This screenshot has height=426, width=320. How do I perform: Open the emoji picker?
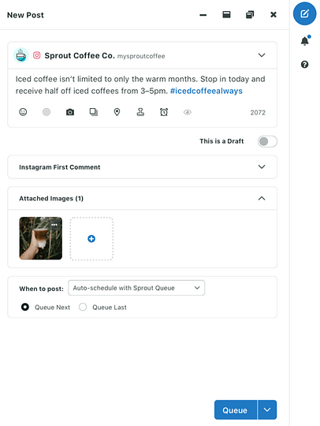tap(23, 112)
